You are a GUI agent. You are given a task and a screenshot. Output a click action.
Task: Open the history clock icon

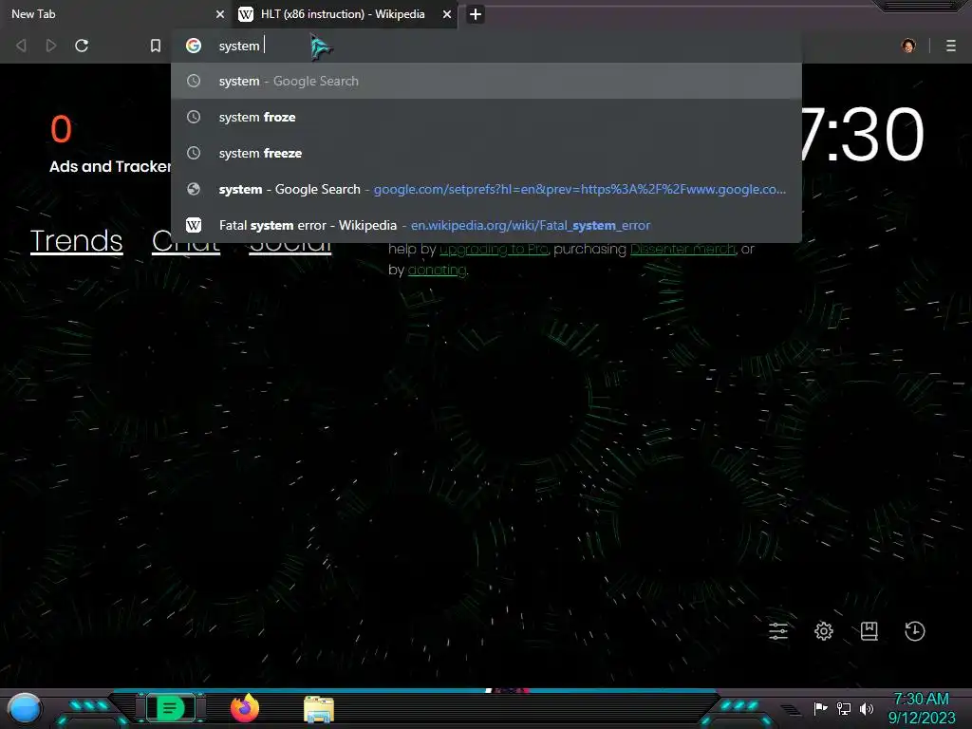(915, 631)
